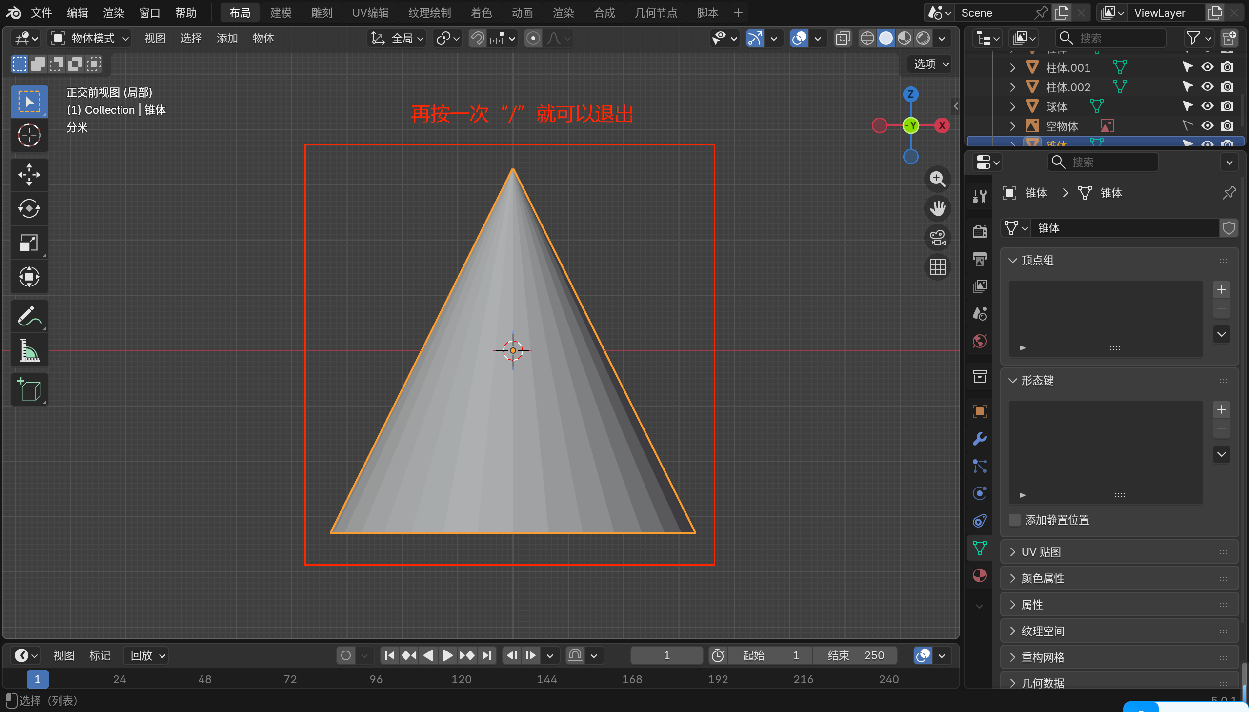Open the Material properties tab
1249x712 pixels.
(x=979, y=575)
